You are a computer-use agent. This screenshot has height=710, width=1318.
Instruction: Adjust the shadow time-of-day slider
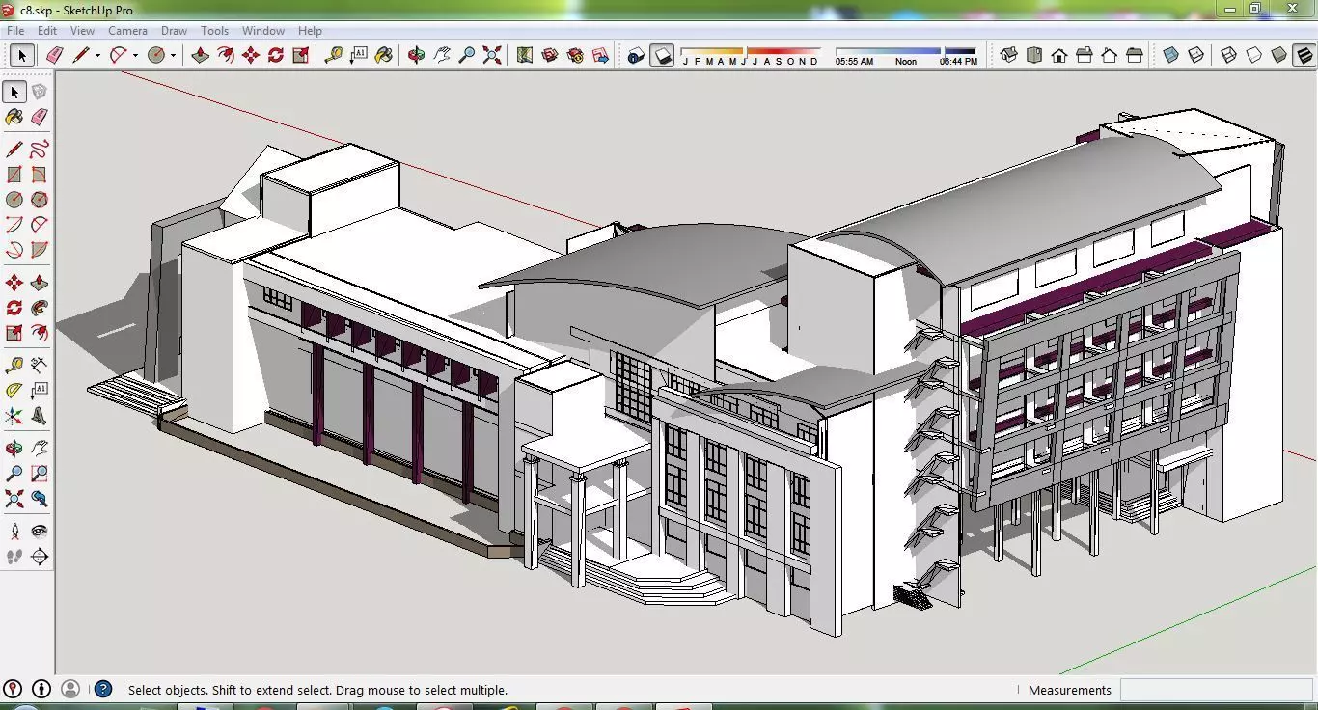point(906,55)
